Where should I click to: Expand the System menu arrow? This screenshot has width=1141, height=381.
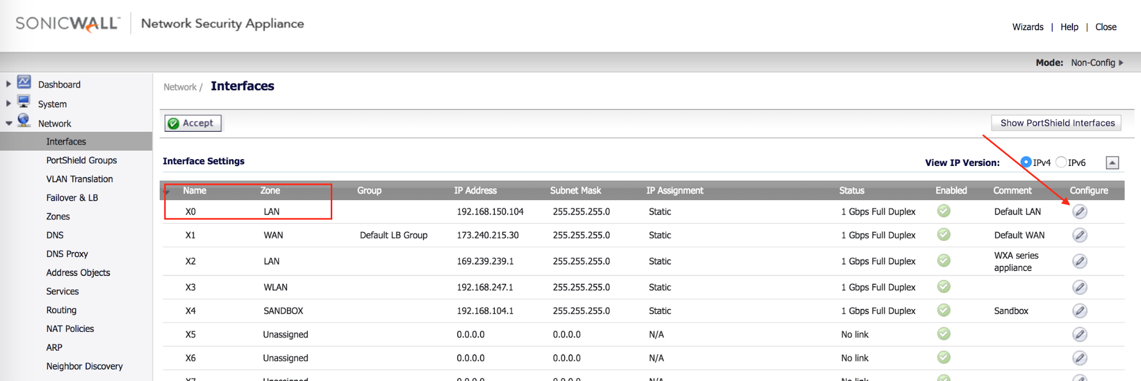9,104
